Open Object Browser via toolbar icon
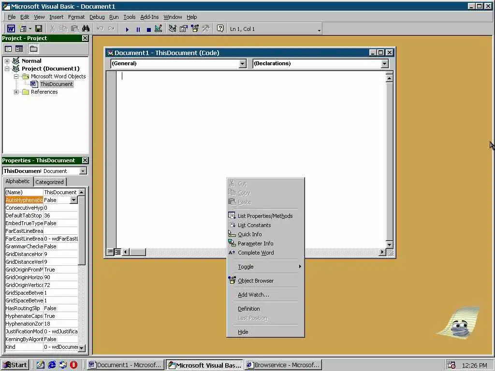The width and height of the screenshot is (495, 371). [x=195, y=29]
